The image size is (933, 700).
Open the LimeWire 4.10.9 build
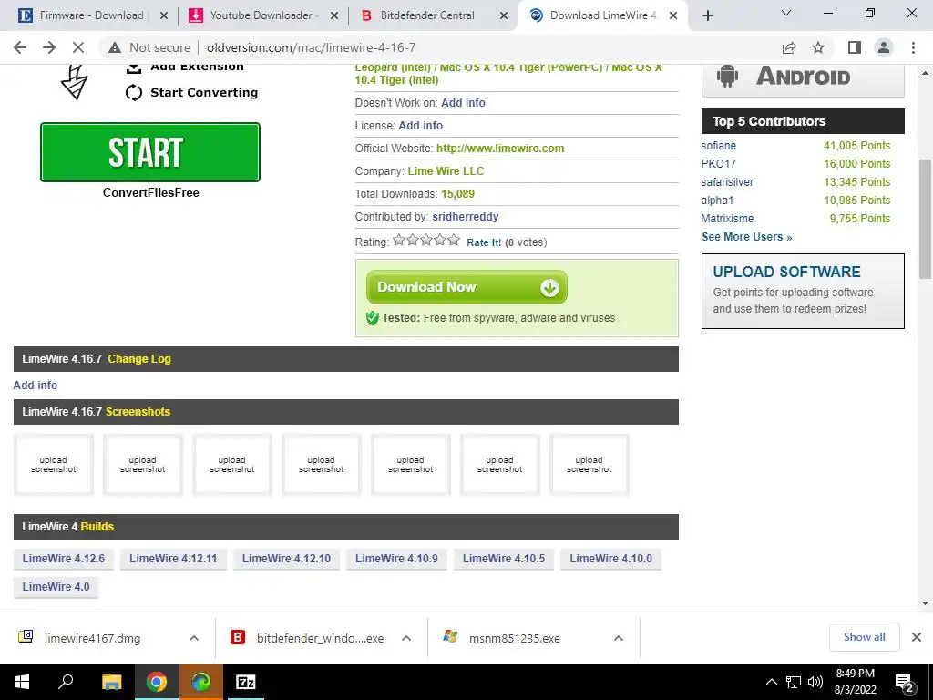click(x=396, y=559)
